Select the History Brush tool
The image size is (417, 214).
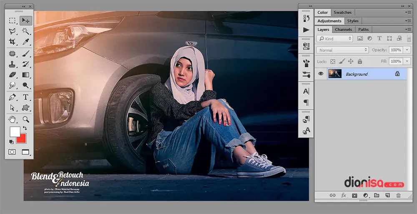(26, 64)
